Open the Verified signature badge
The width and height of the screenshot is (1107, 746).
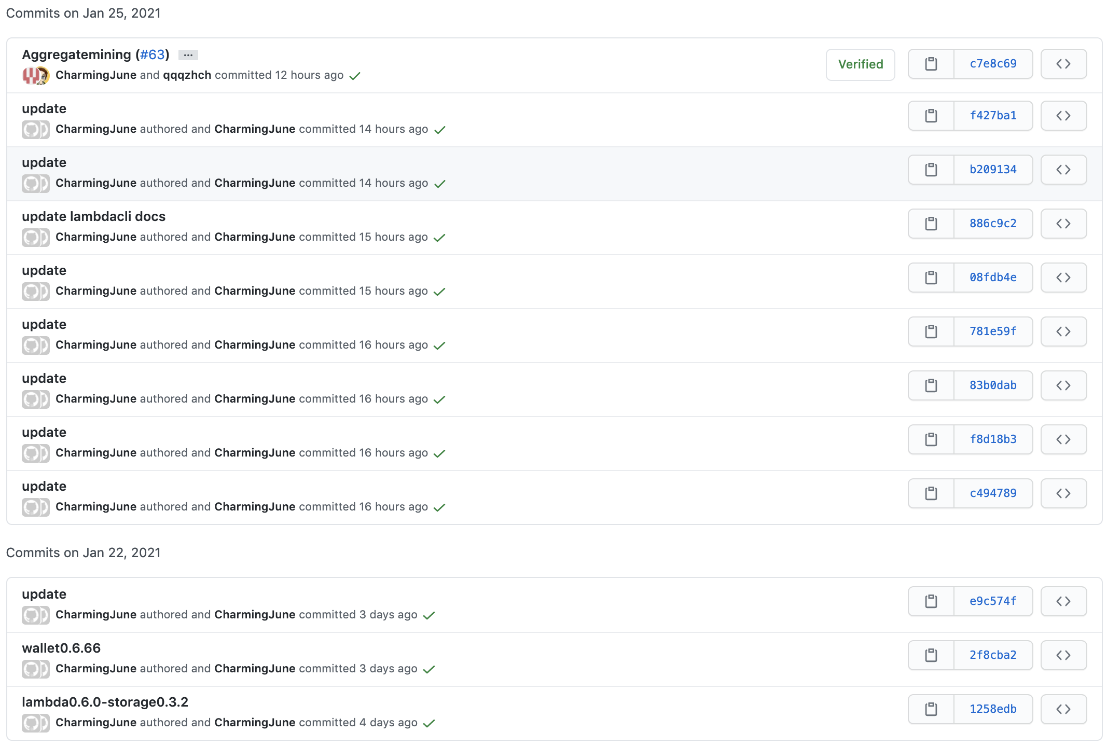pyautogui.click(x=860, y=64)
